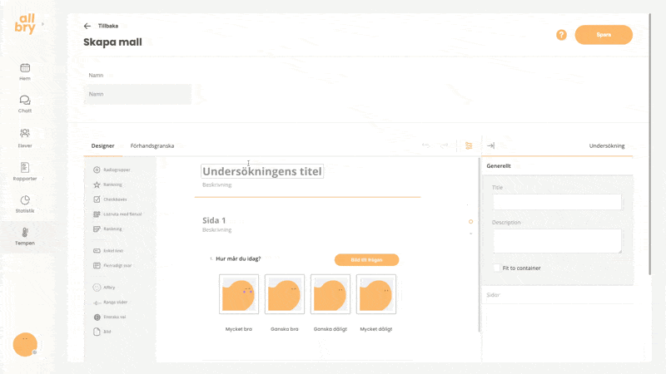Open the Undersökning property selector

tap(606, 145)
